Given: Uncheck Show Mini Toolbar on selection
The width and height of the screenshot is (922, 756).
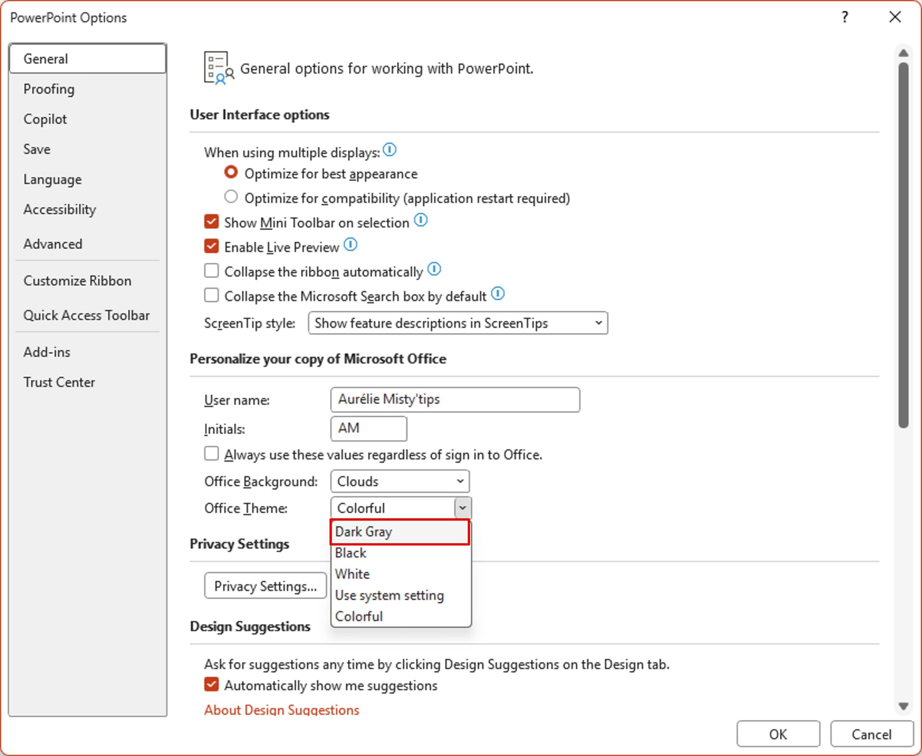Looking at the screenshot, I should 211,222.
